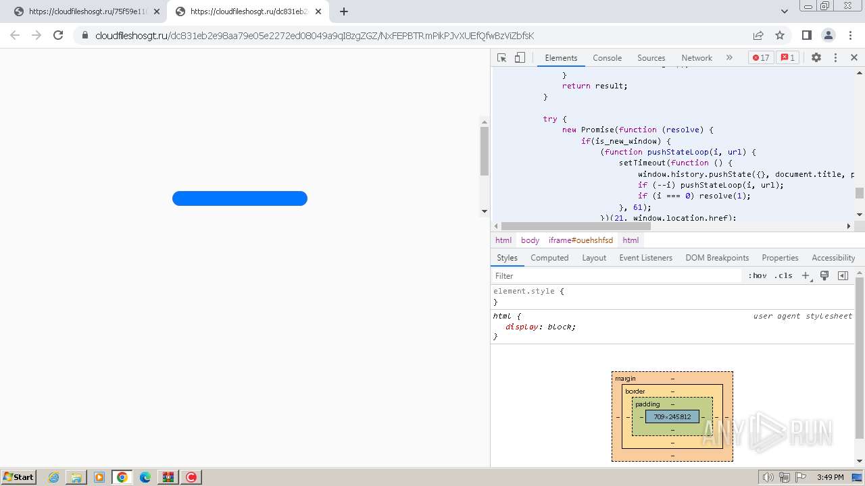The width and height of the screenshot is (865, 486).
Task: Toggle the .cls element classes button
Action: click(x=783, y=275)
